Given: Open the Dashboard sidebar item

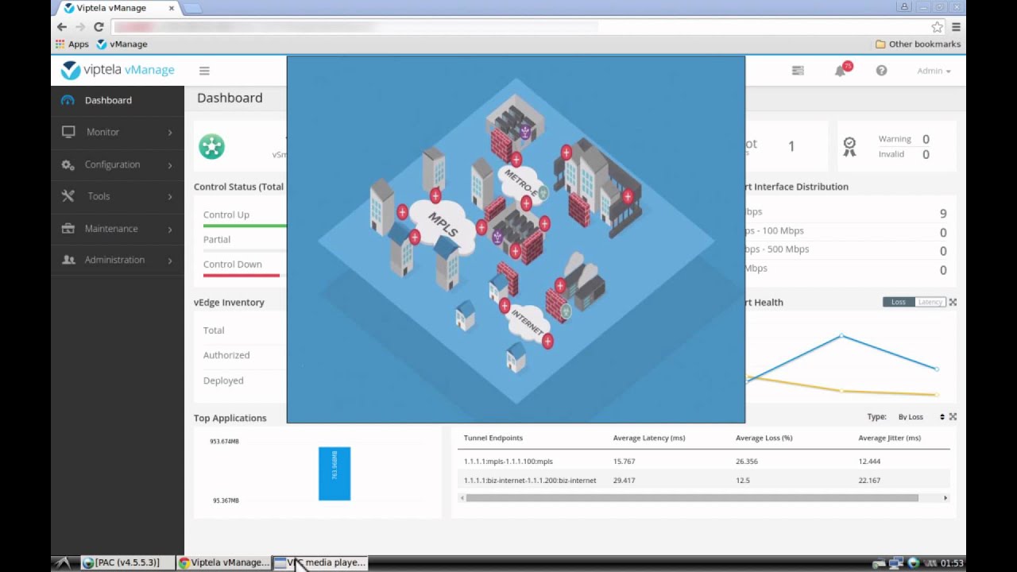Looking at the screenshot, I should [118, 100].
